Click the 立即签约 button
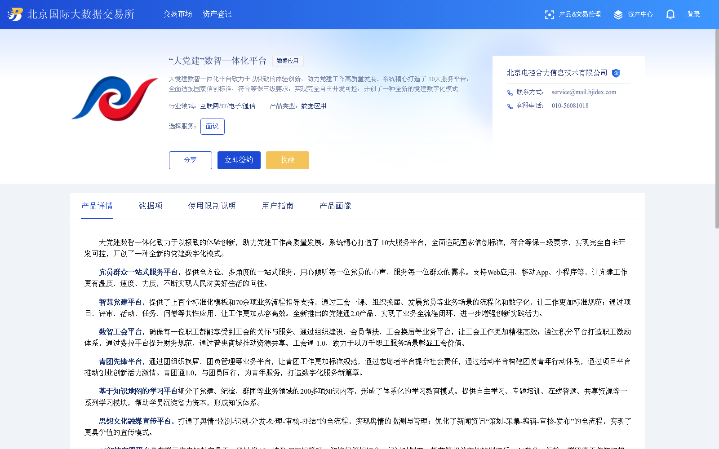719x449 pixels. click(x=239, y=160)
